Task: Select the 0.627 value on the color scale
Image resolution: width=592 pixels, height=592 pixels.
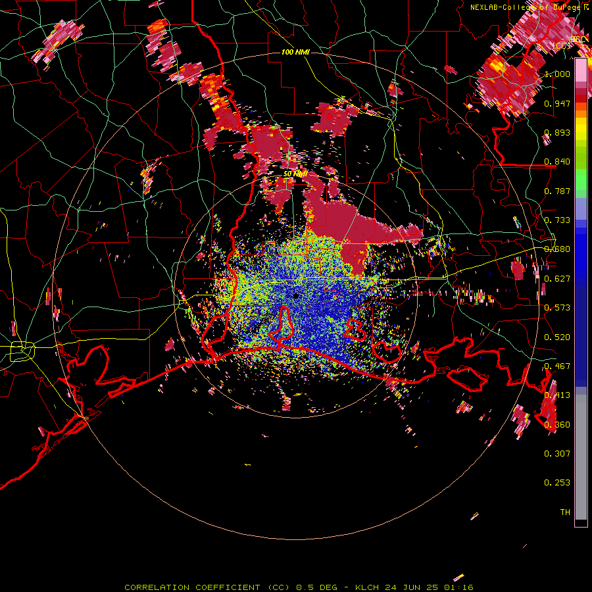Action: coord(557,279)
